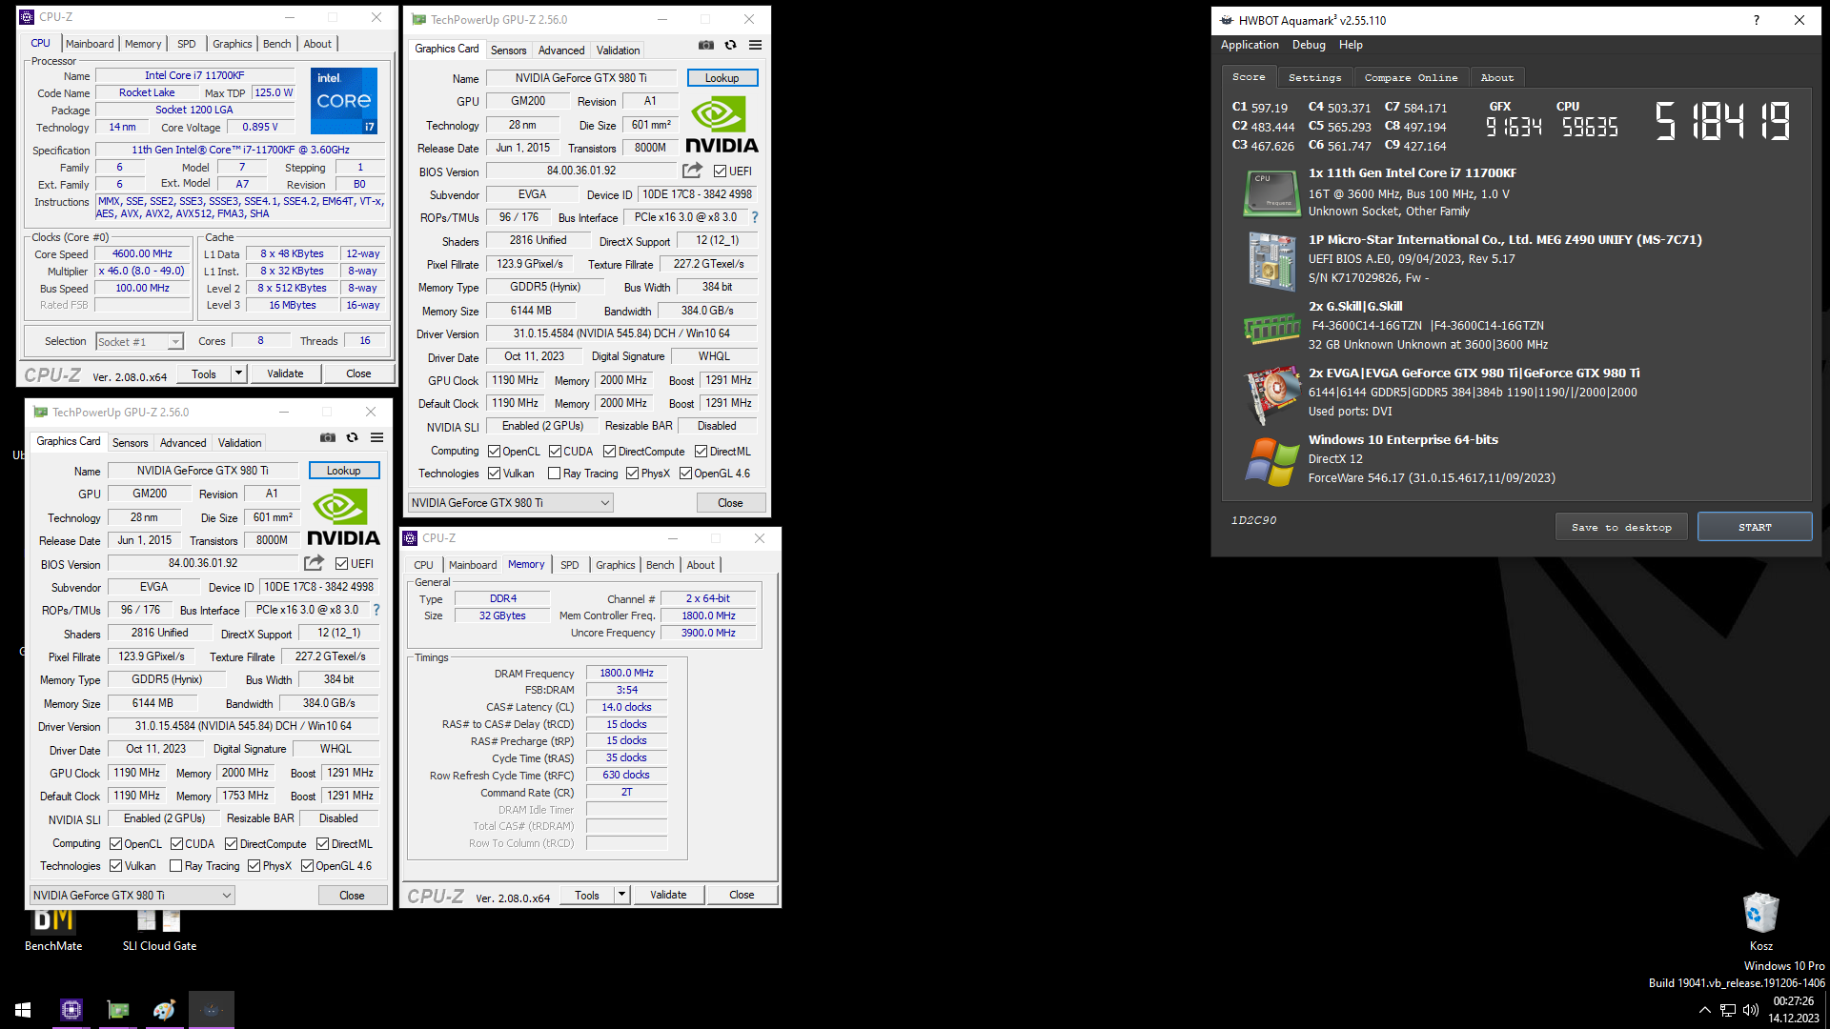Click CPU chip icon in Aquamark results

tap(1272, 192)
